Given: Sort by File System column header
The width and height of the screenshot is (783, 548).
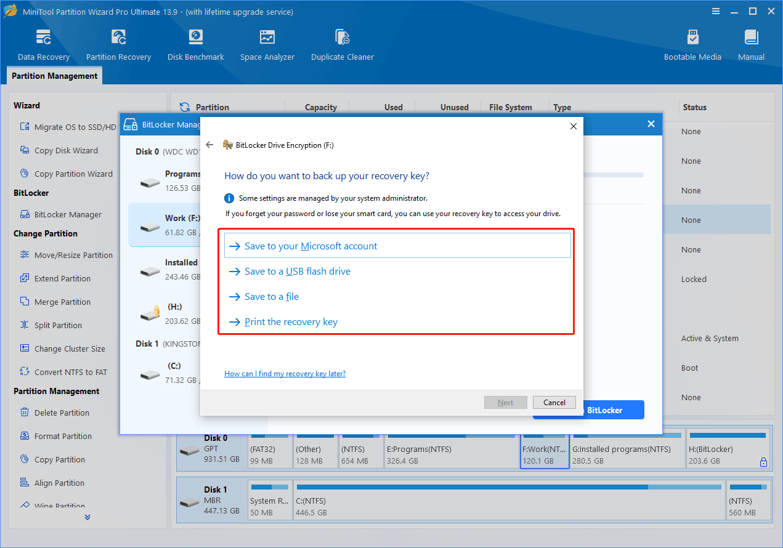Looking at the screenshot, I should 510,107.
